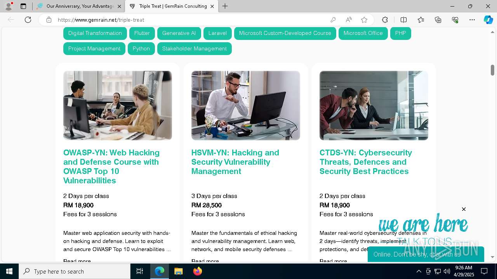The height and width of the screenshot is (279, 497).
Task: Open the OWASP-YN course image
Action: click(x=118, y=105)
